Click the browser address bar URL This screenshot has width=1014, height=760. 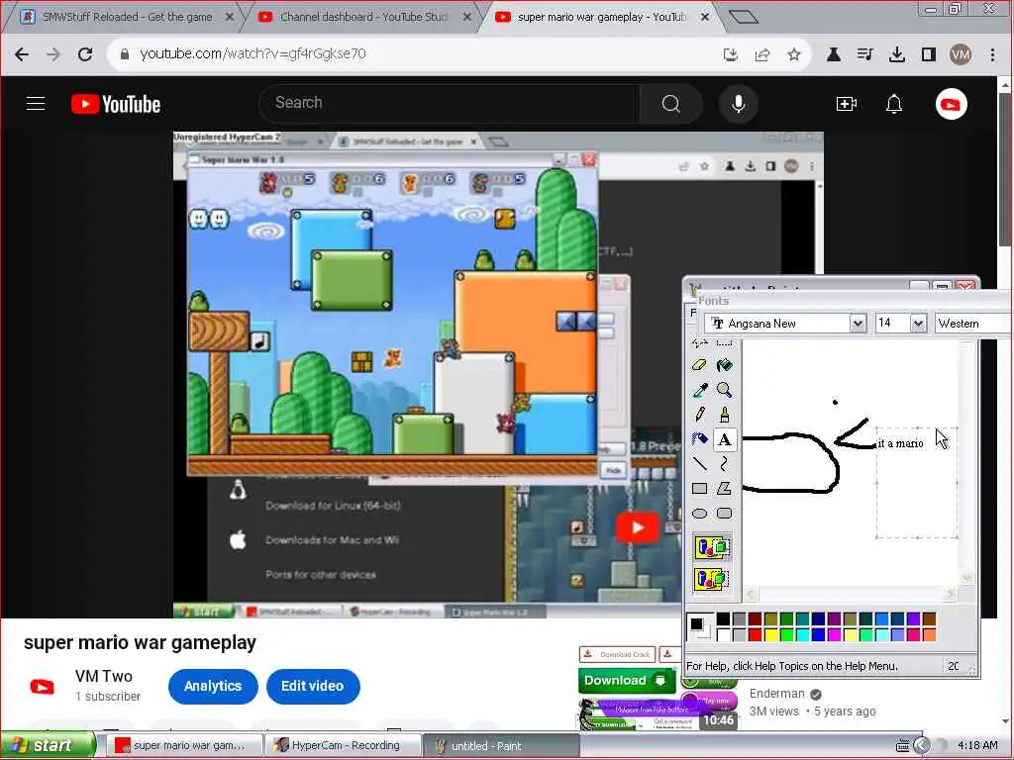tap(253, 53)
